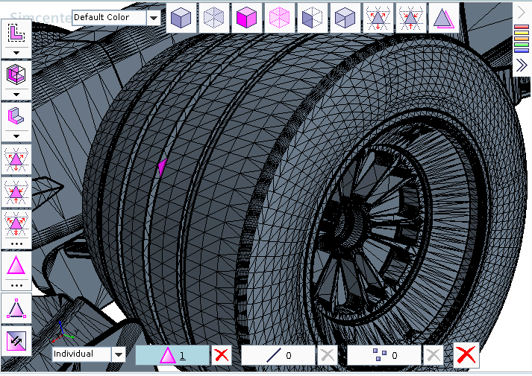532x376 pixels.
Task: Toggle the edge selection count button
Action: point(278,355)
